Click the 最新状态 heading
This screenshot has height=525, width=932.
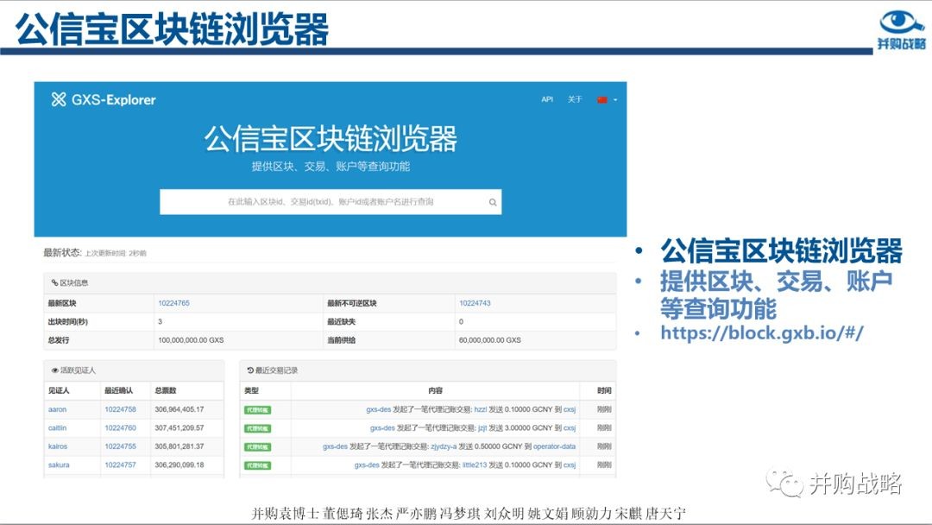pyautogui.click(x=62, y=253)
